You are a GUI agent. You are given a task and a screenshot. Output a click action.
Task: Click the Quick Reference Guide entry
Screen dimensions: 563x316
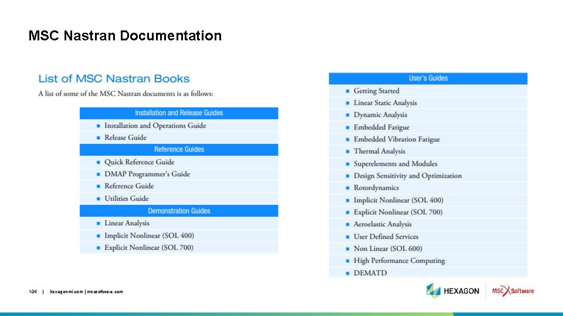click(140, 162)
